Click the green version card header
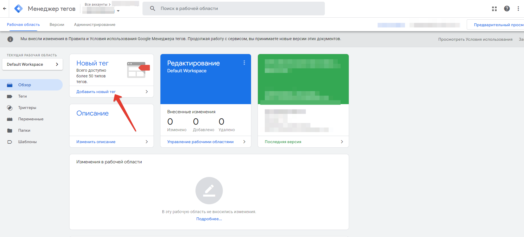Image resolution: width=524 pixels, height=237 pixels. [303, 79]
